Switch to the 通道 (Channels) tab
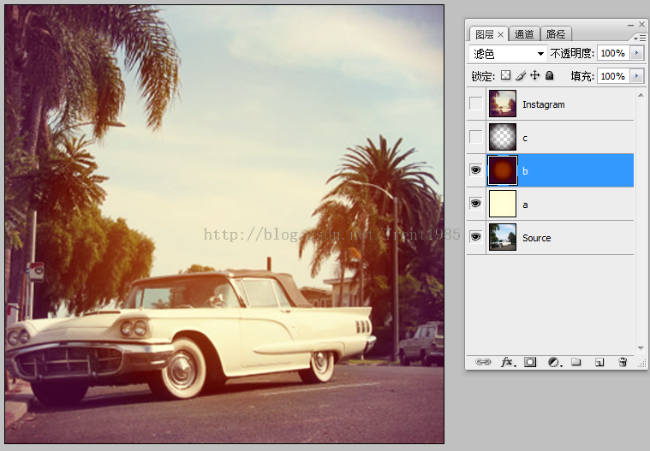 524,34
